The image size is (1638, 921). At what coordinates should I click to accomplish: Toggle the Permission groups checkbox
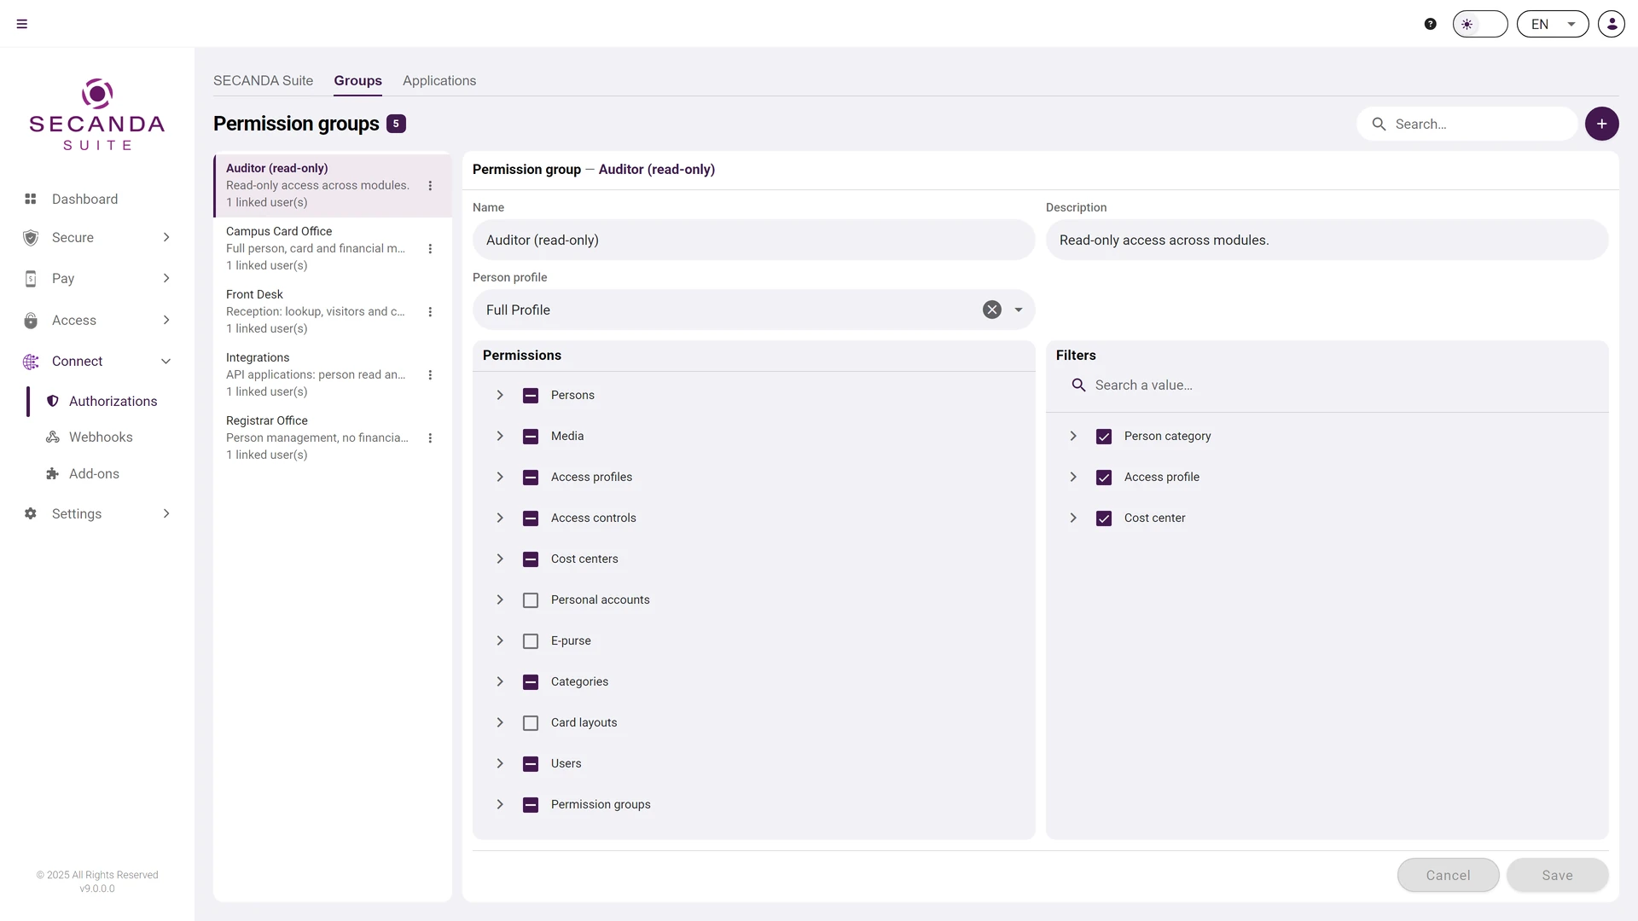531,805
